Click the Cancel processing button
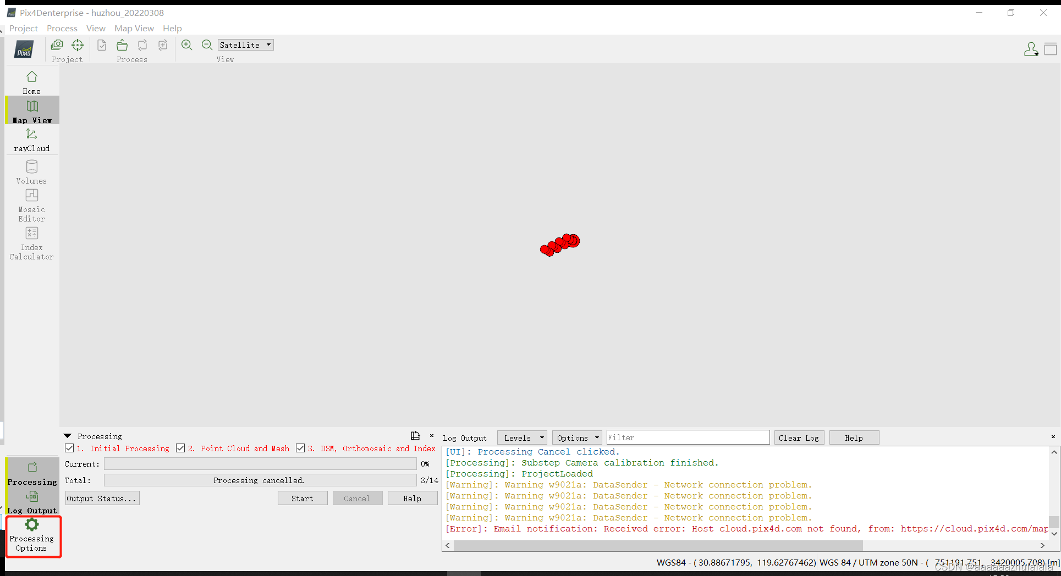 [x=357, y=499]
